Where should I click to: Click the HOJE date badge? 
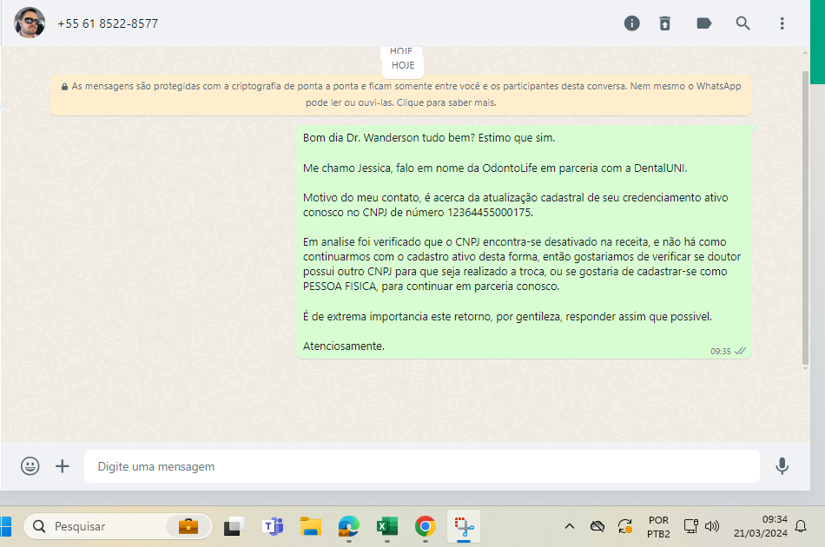403,65
